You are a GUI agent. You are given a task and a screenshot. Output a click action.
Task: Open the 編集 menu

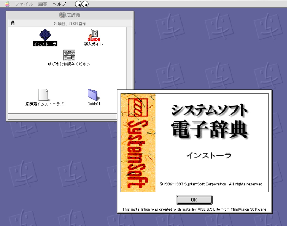[x=43, y=4]
